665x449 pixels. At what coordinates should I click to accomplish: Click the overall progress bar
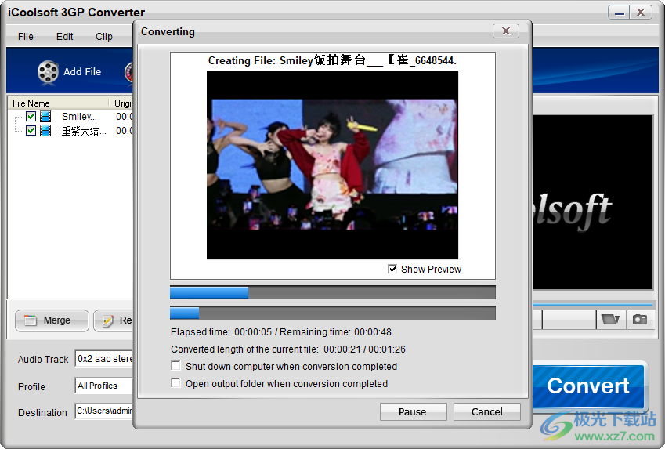tap(332, 313)
